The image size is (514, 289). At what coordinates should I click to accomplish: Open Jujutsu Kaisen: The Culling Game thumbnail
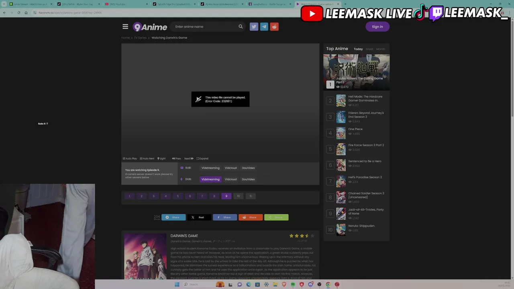(357, 72)
